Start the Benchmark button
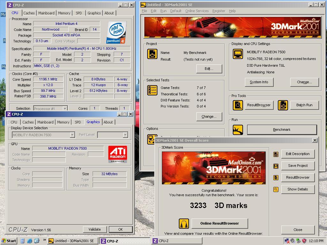 (282, 130)
